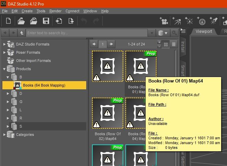
Task: Click the browser forward arrow button
Action: tap(13, 33)
